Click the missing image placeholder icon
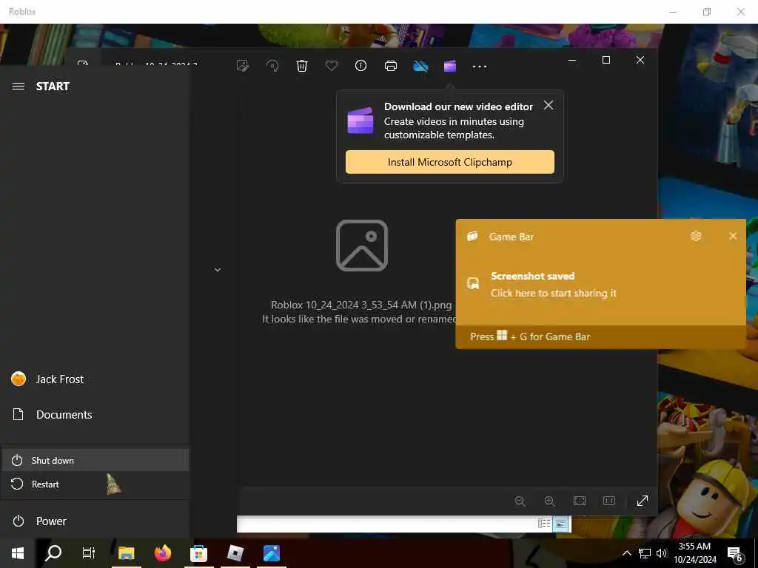 pos(362,246)
